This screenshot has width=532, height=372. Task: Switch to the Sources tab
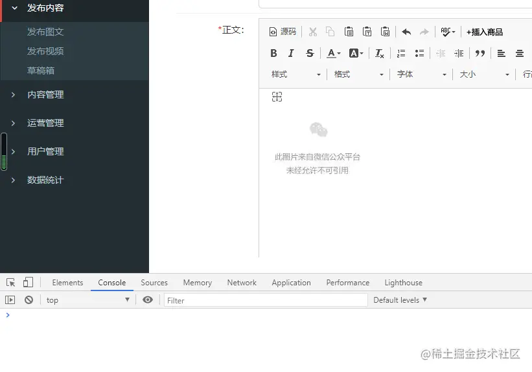coord(154,283)
